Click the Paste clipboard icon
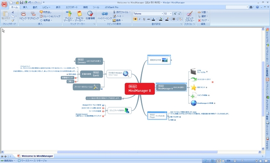This screenshot has height=163, width=270. point(6,14)
